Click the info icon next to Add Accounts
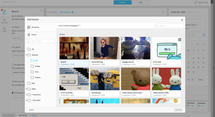The width and height of the screenshot is (215, 117). 73,12
